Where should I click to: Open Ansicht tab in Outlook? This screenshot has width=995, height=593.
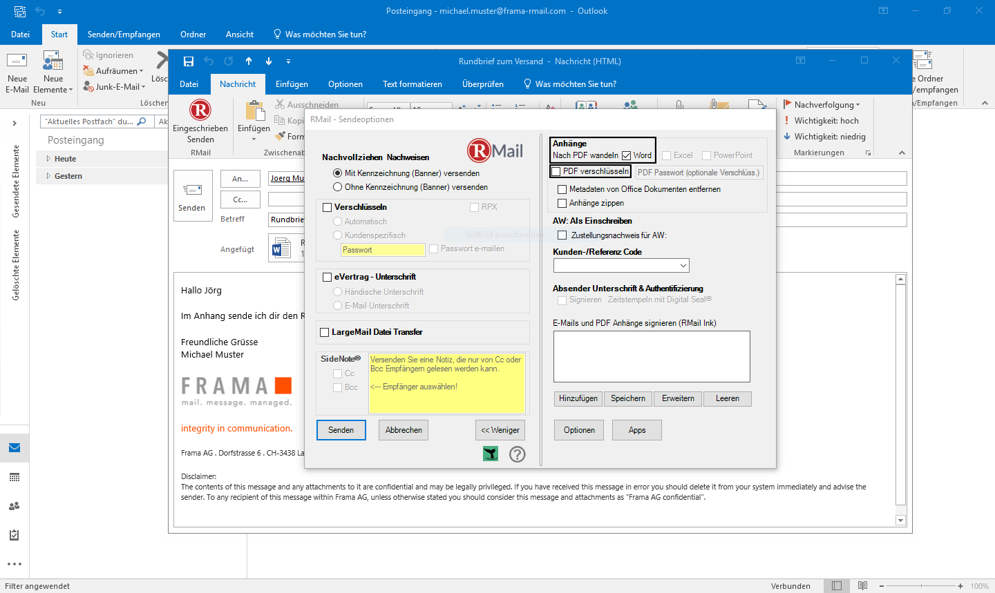tap(240, 35)
